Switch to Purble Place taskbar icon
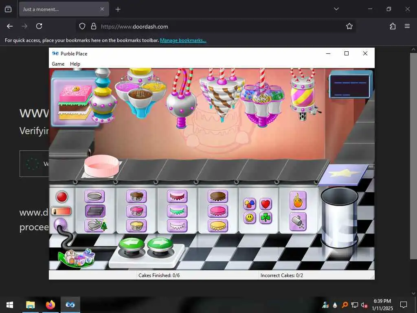 click(x=70, y=305)
